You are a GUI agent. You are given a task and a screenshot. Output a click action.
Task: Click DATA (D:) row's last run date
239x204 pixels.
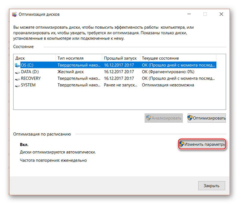click(119, 72)
